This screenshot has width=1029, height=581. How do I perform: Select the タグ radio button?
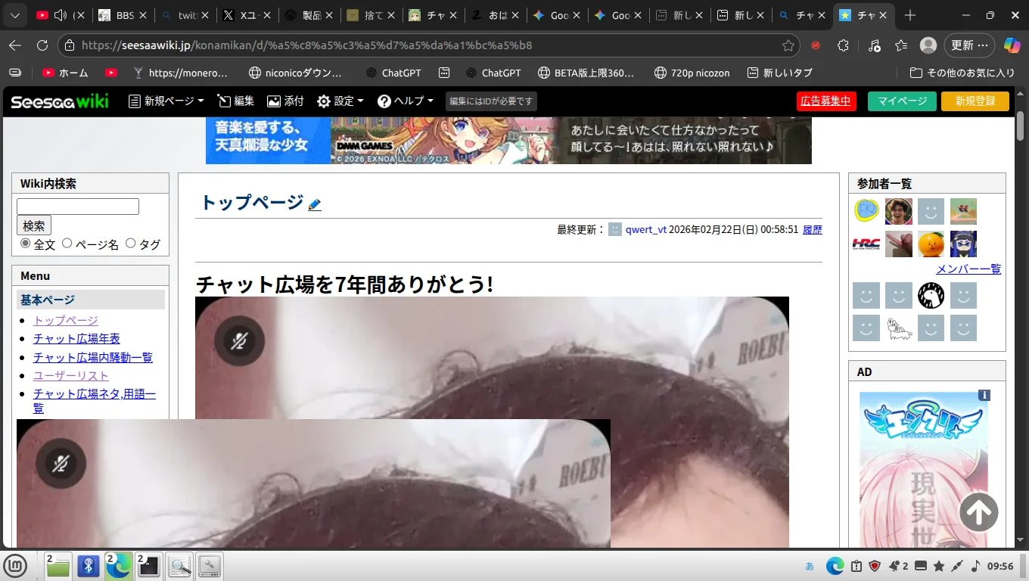tap(130, 244)
